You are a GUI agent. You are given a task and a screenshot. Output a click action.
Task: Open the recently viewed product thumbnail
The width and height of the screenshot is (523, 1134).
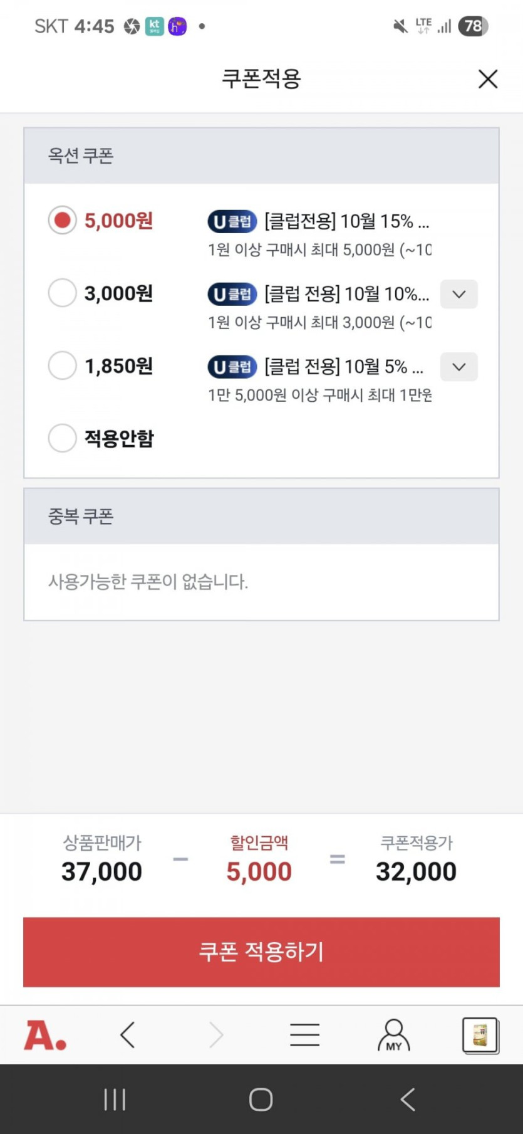coord(480,1035)
